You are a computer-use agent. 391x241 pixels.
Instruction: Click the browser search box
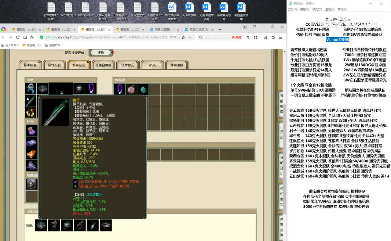(217, 37)
